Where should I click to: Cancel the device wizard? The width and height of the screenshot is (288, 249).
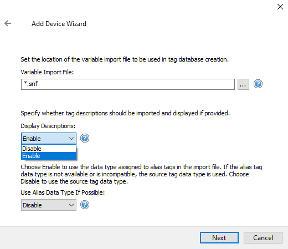[x=263, y=238]
